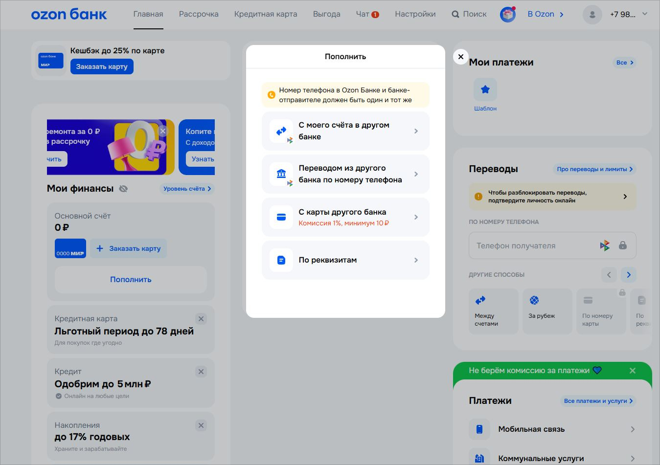
Task: Expand the account dropdown next to phone number
Action: click(645, 14)
